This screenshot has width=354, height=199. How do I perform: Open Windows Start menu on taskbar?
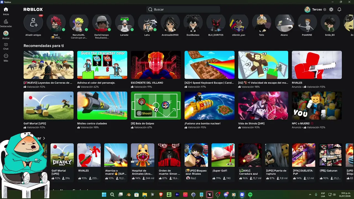tap(104, 195)
